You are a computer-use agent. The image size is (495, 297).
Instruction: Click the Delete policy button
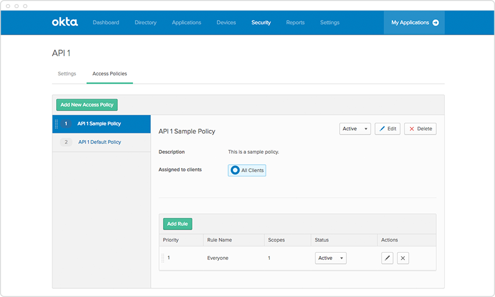point(420,129)
